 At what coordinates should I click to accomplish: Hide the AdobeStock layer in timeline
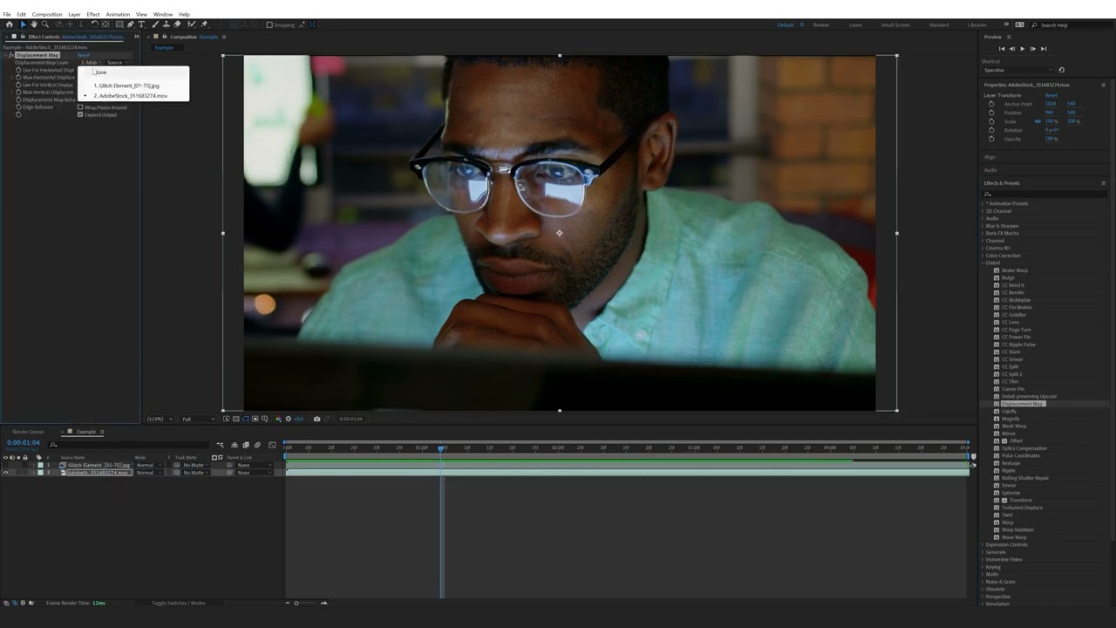[6, 473]
